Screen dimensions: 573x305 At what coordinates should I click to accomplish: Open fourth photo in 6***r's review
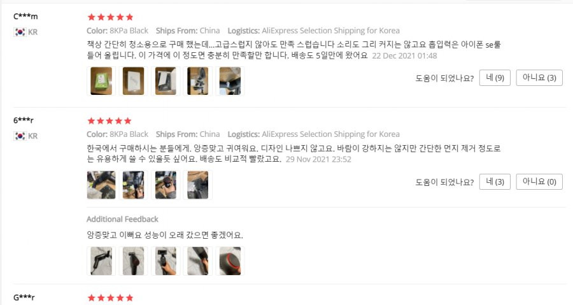(x=198, y=185)
